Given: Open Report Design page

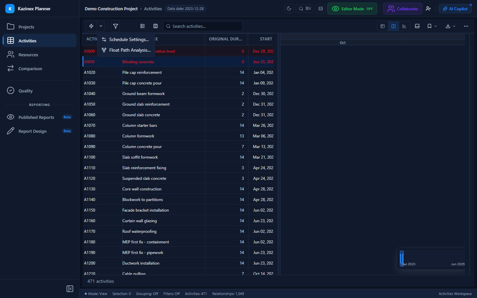Looking at the screenshot, I should click(39, 131).
